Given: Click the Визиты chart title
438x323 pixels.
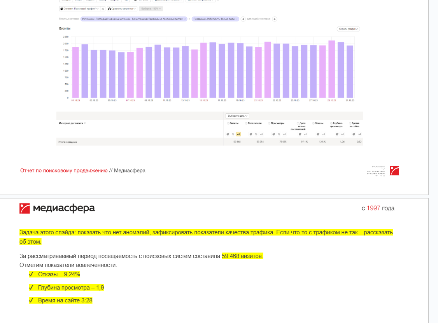Looking at the screenshot, I should tap(65, 28).
